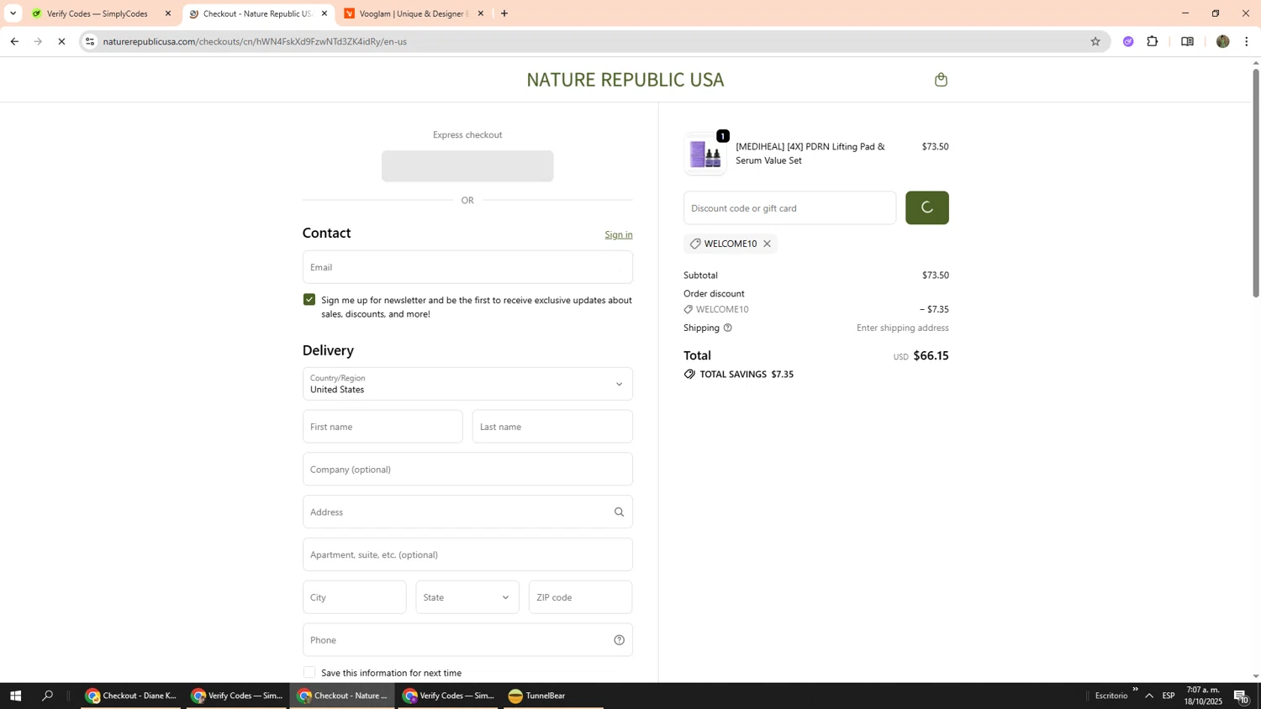Screen dimensions: 1261x709
Task: Select the Checkout - Nature Republic tab
Action: [256, 13]
